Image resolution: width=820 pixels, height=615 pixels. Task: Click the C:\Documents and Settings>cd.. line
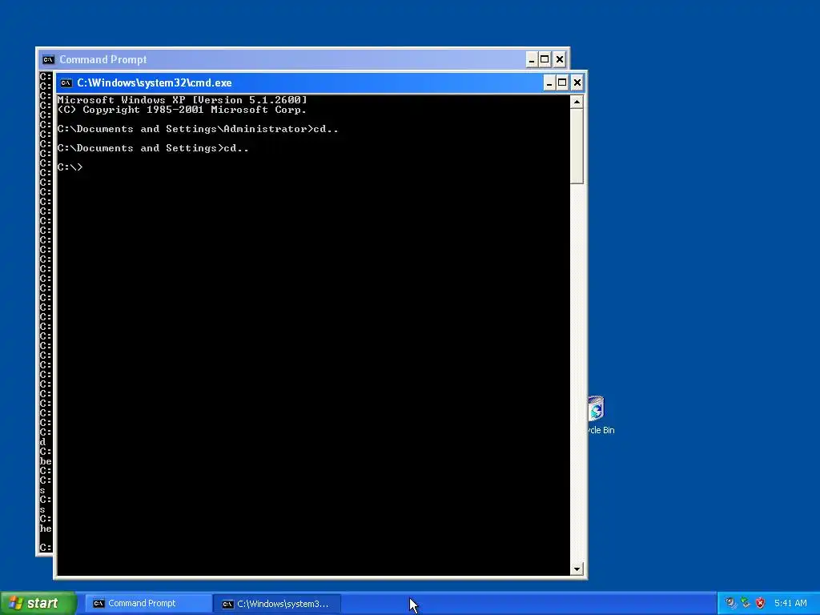[153, 148]
